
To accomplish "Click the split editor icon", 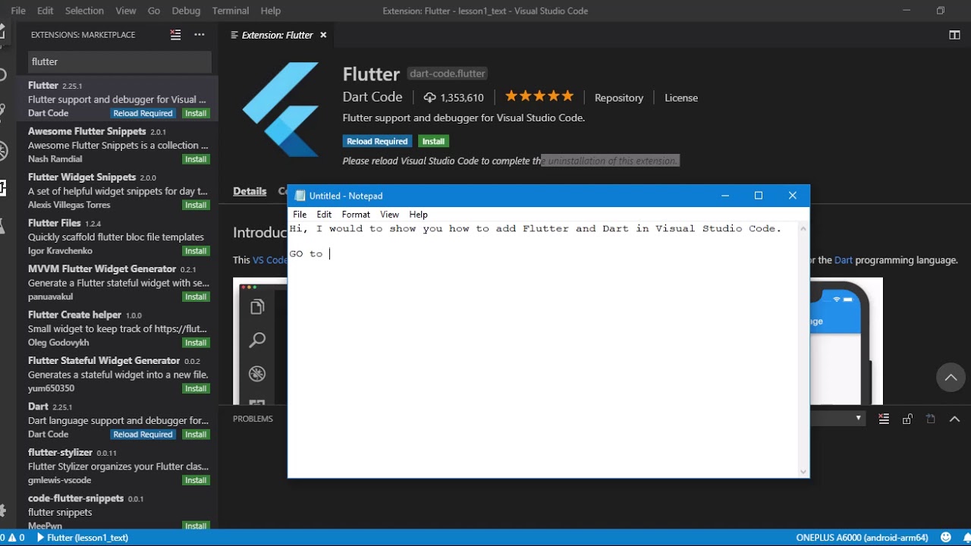I will (955, 35).
